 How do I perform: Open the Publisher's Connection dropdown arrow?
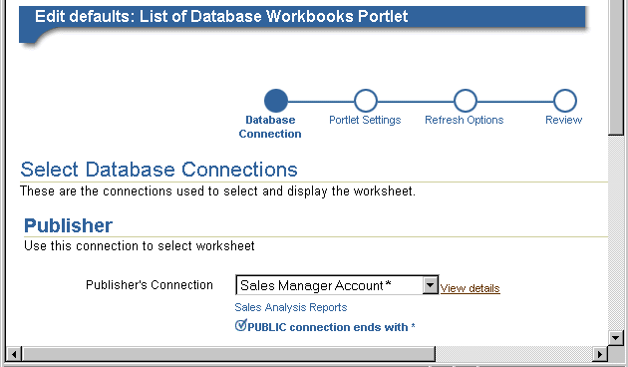[x=431, y=285]
